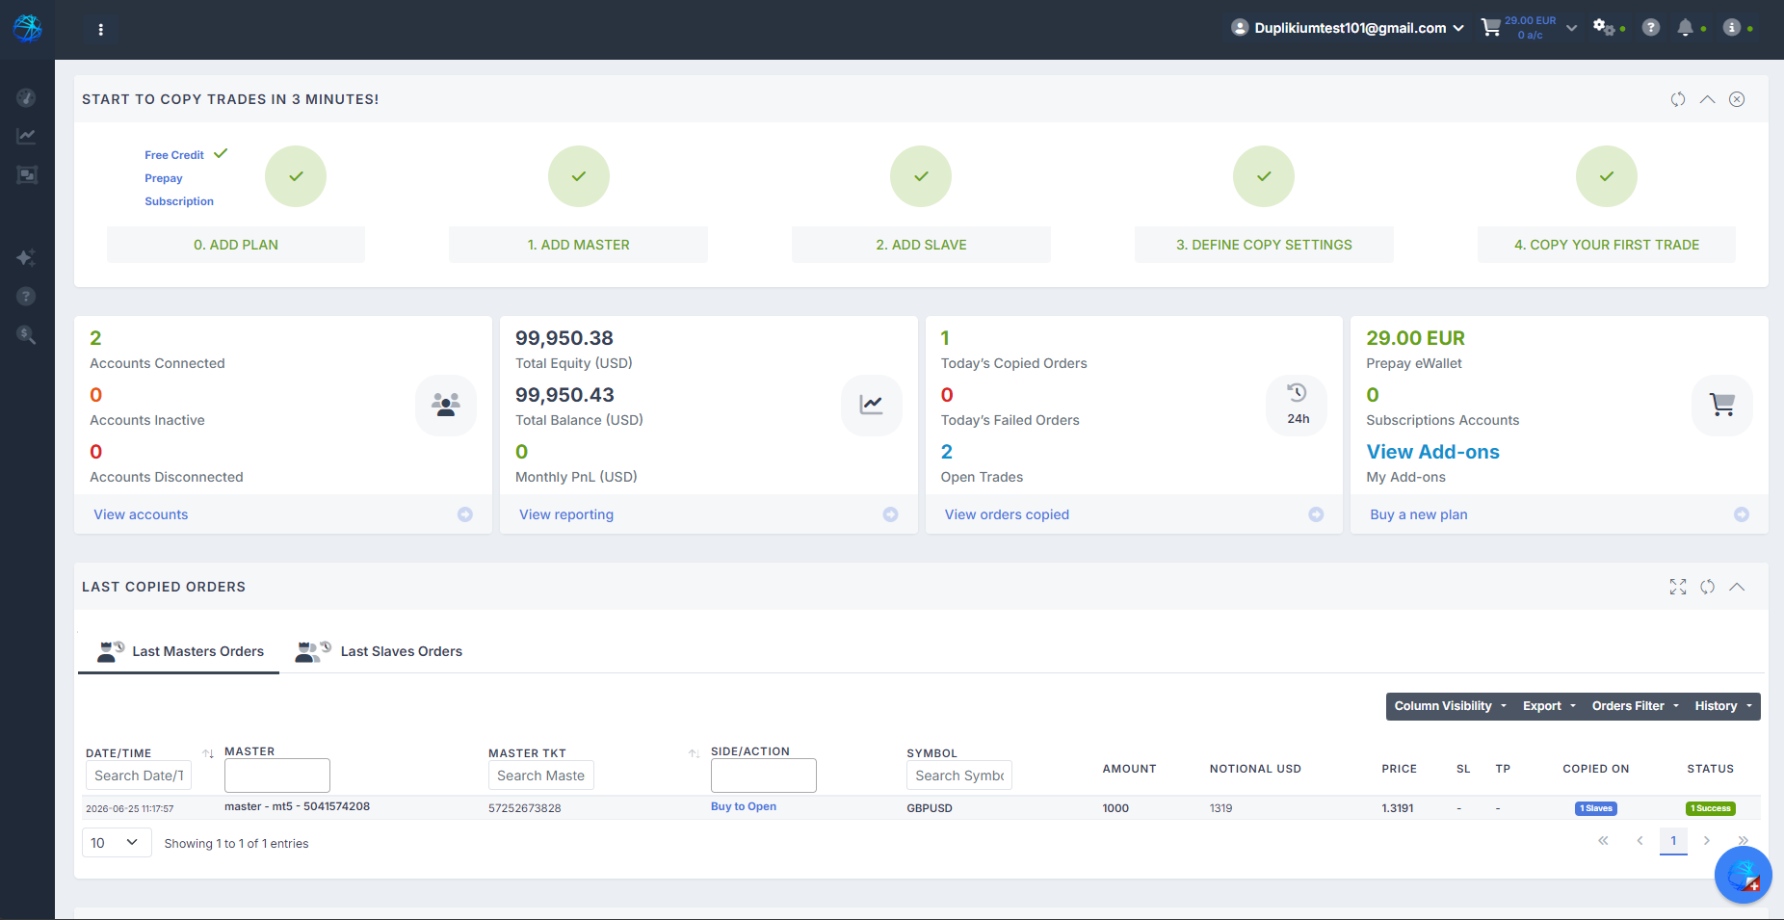The image size is (1784, 920).
Task: Open the help question-mark sidebar icon
Action: [27, 297]
